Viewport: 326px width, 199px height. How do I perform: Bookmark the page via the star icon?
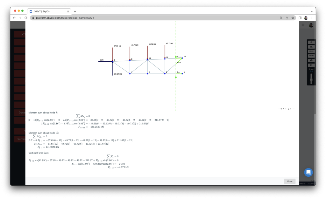pyautogui.click(x=293, y=18)
